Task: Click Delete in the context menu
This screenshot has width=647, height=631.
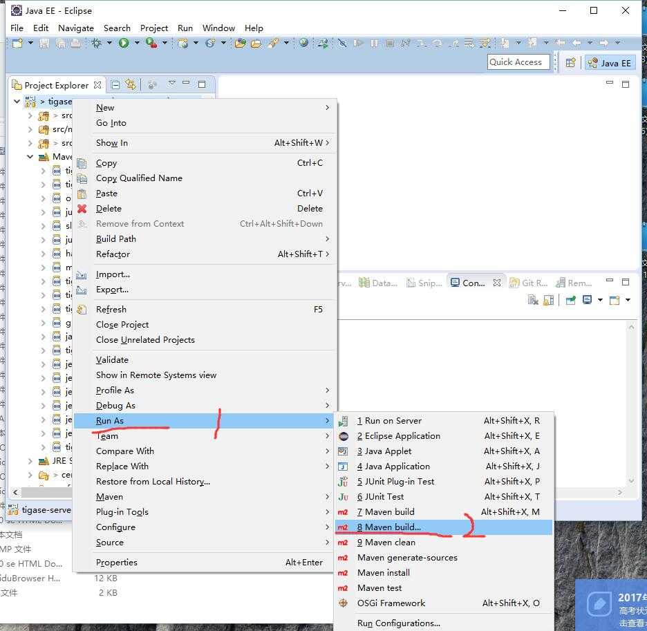Action: [x=204, y=209]
